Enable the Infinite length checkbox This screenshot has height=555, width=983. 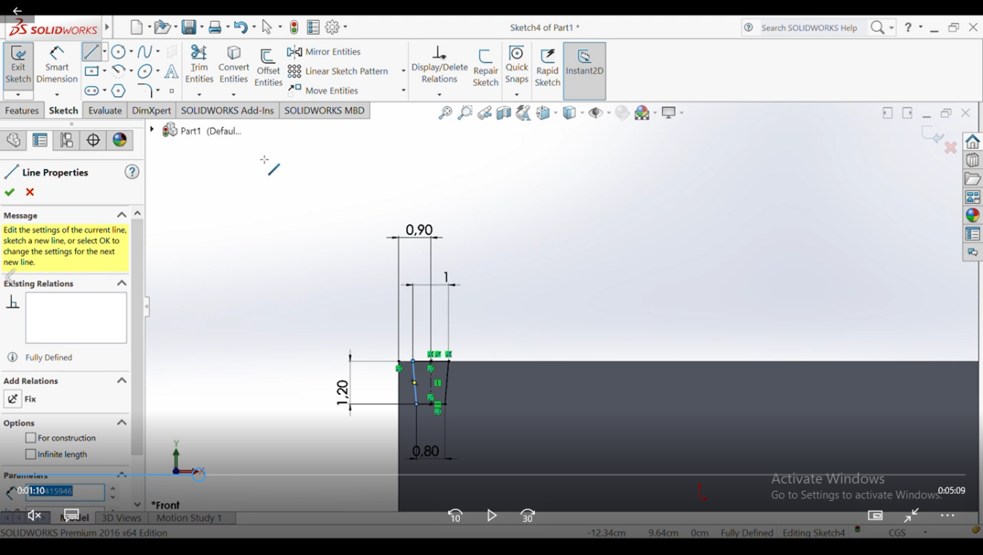(31, 454)
